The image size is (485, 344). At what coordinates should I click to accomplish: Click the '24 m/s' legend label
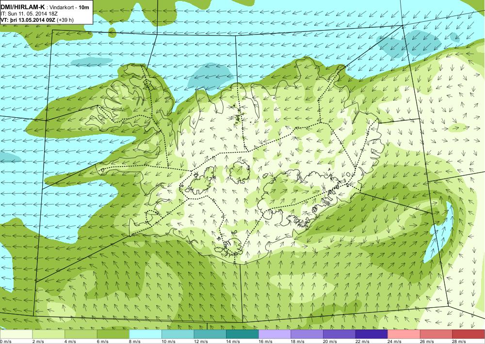tap(395, 342)
